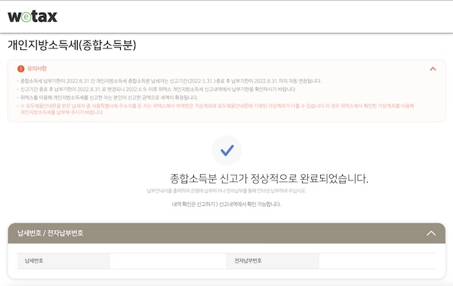Collapse the 납세번호 / 전자납부번호 panel

[x=431, y=233]
